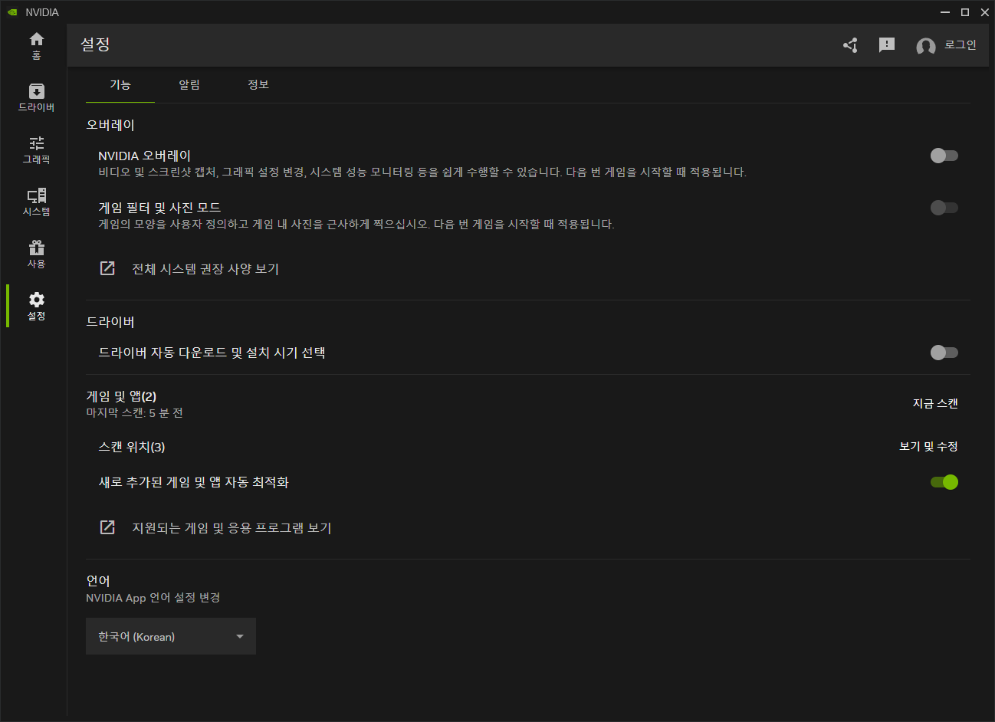
Task: Click 보기 및 수정 for scan locations
Action: 928,446
